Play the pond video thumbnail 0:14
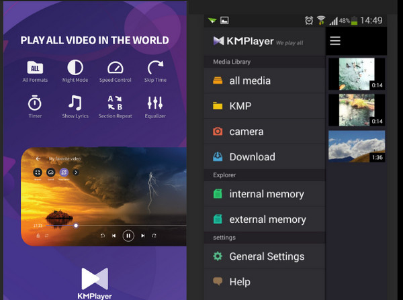403x300 pixels. [357, 110]
